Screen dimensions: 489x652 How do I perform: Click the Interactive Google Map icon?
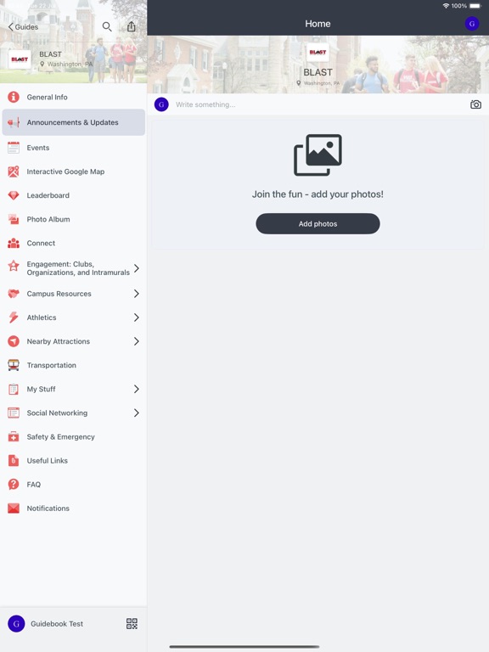point(14,171)
